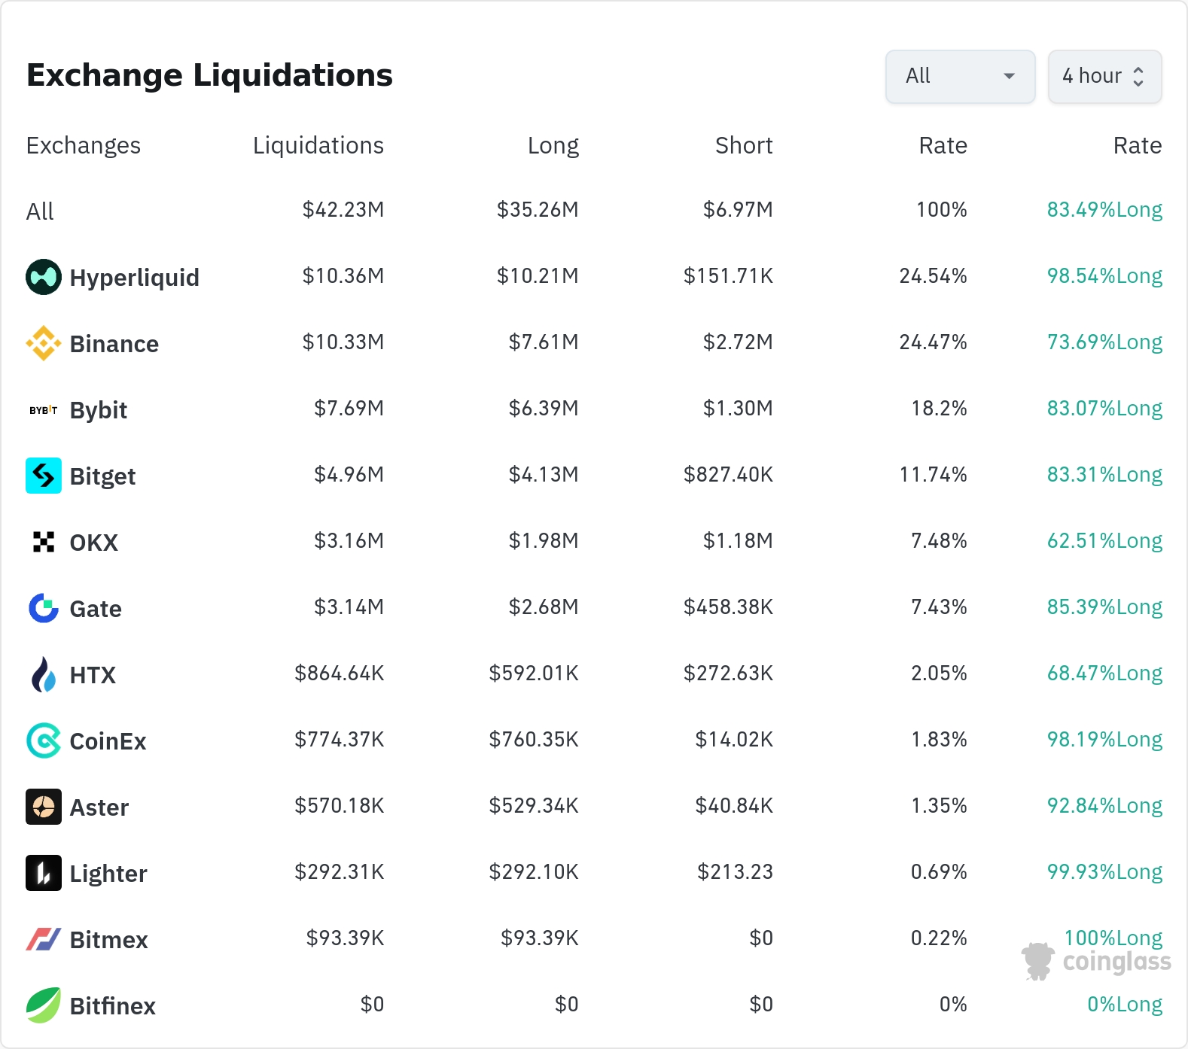Screen dimensions: 1188x1049
Task: Open the Bybit exchange link
Action: [x=98, y=410]
